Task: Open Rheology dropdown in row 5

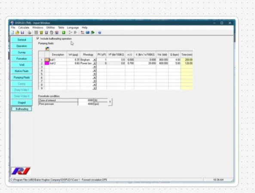Action: click(x=95, y=74)
